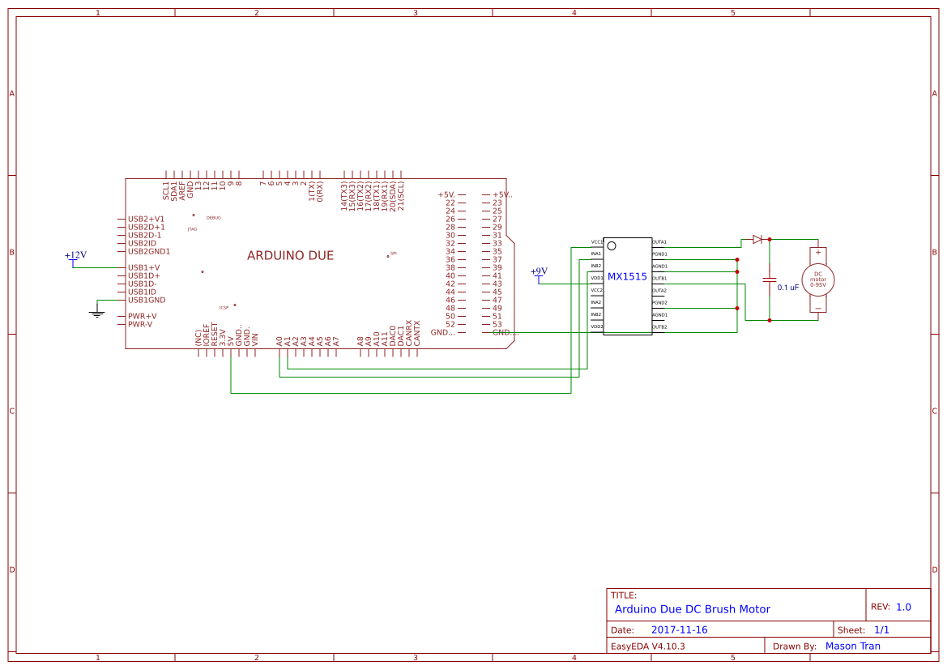This screenshot has width=947, height=670.
Task: Click the flyback diode symbol
Action: [755, 239]
